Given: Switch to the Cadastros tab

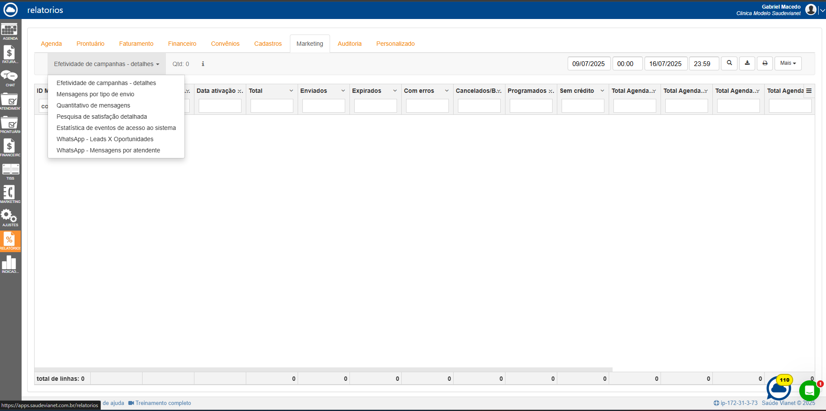Looking at the screenshot, I should click(268, 44).
